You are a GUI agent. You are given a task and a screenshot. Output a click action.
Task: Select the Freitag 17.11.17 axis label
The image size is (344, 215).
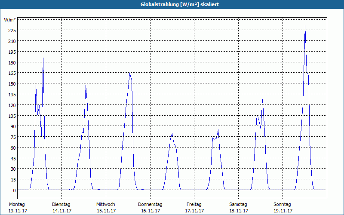point(194,208)
